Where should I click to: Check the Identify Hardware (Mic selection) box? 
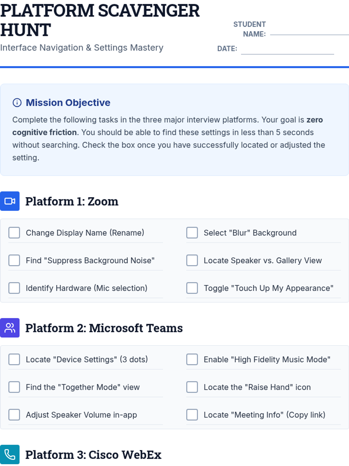14,288
